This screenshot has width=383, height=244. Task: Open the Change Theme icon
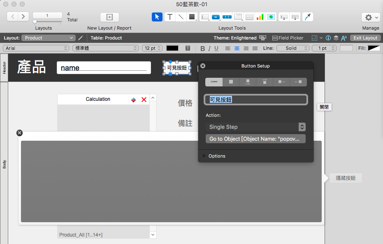point(262,38)
